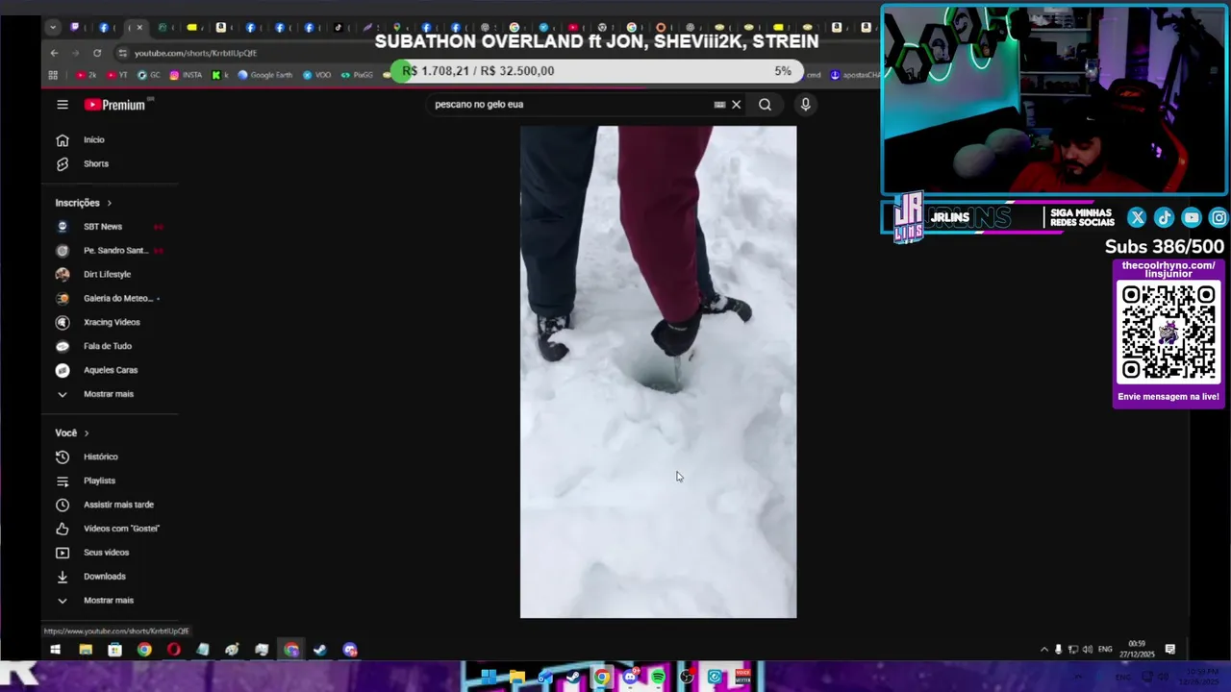Open Windows Start menu

[x=56, y=650]
